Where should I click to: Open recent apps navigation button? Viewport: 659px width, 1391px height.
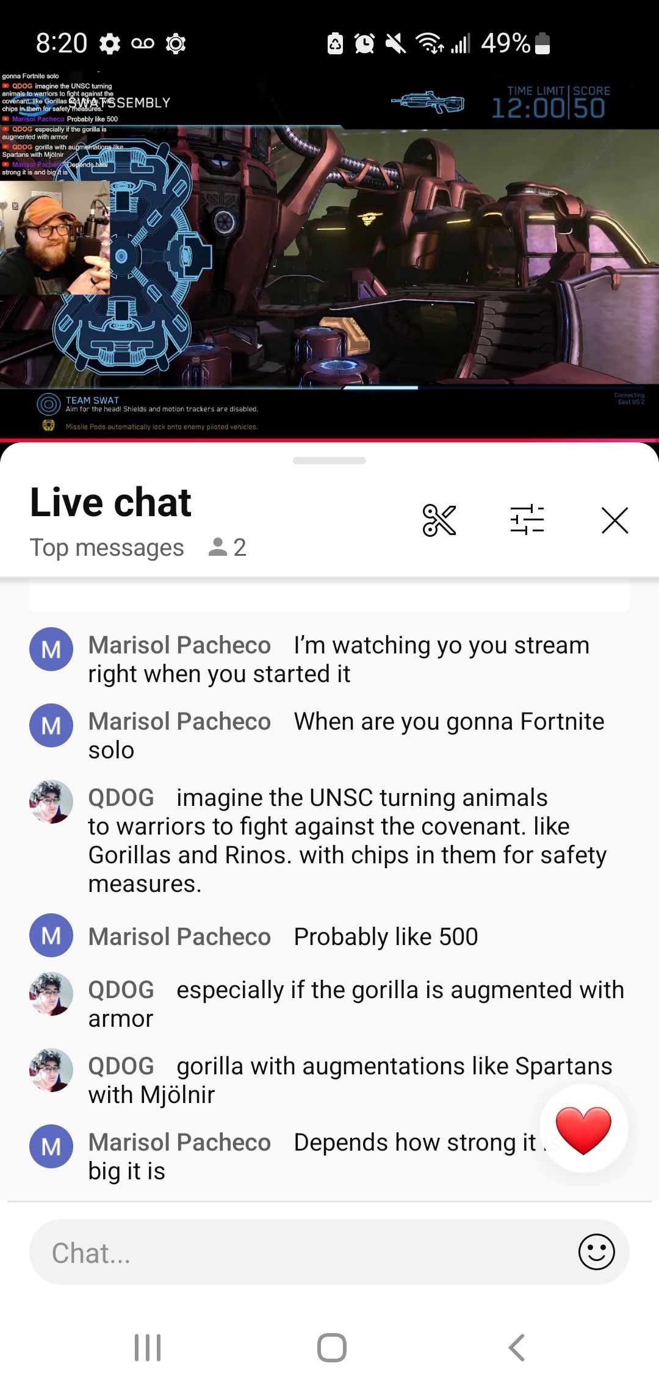148,1348
